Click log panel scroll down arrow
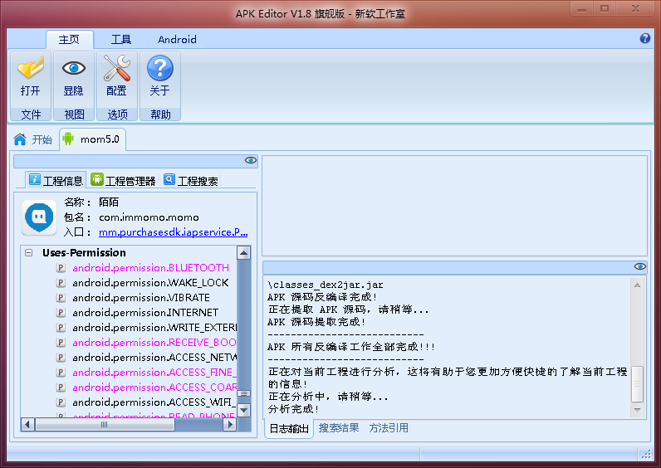This screenshot has width=661, height=468. click(638, 410)
